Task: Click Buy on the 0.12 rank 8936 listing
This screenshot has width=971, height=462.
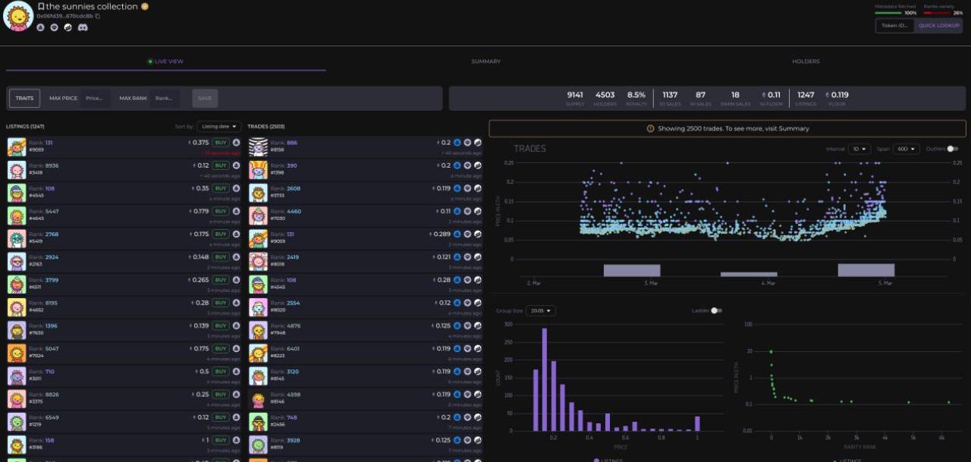Action: 221,165
